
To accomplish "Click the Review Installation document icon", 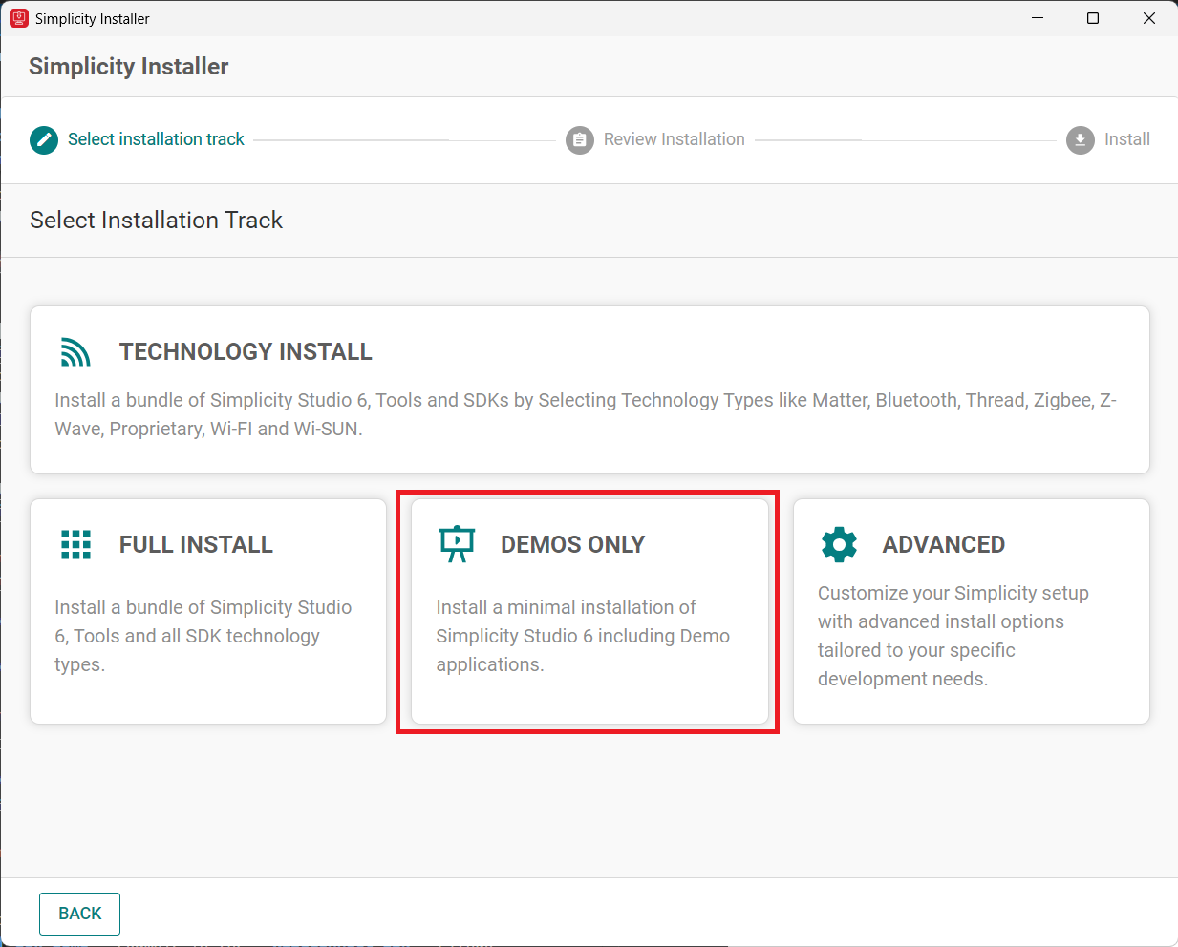I will (x=579, y=139).
